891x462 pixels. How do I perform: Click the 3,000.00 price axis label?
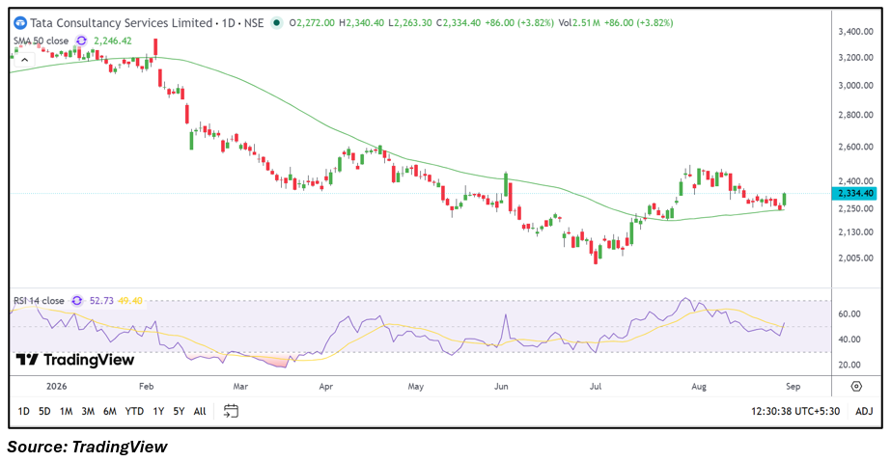pos(856,86)
